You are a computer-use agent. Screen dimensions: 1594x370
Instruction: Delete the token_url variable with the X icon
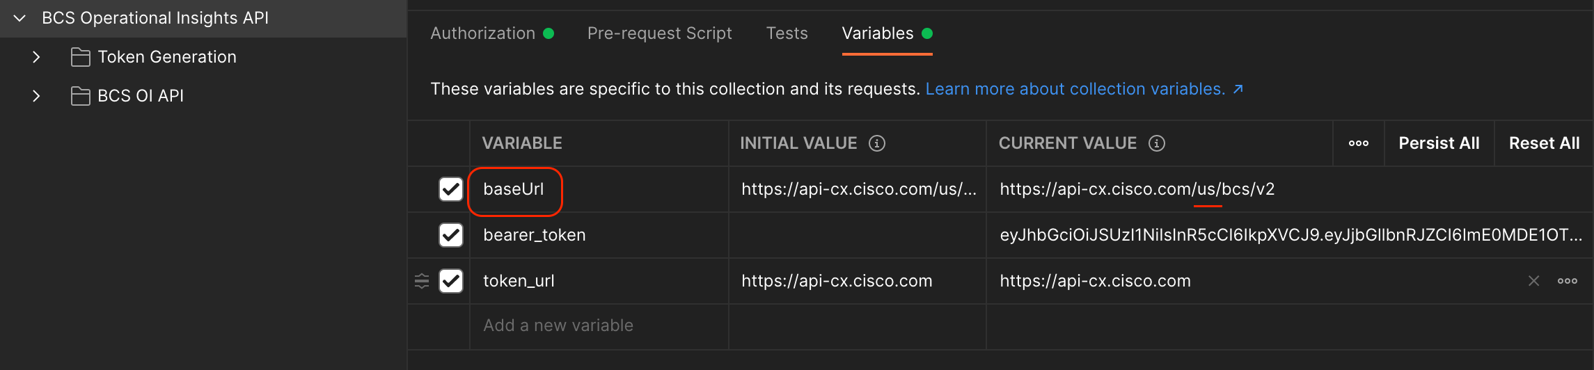(x=1533, y=281)
